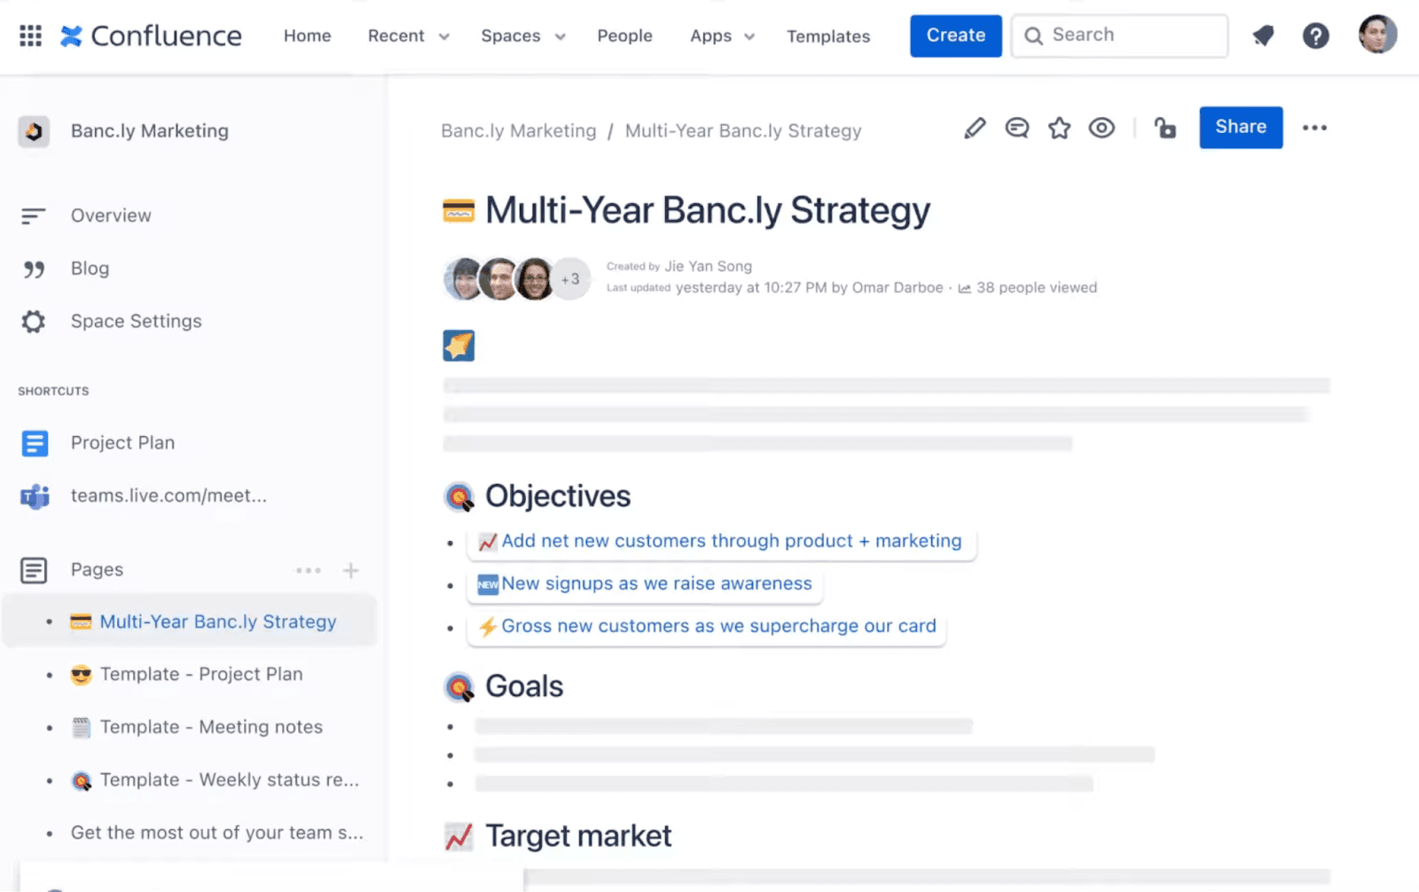Click the target icon next to Goals
1419x892 pixels.
pyautogui.click(x=459, y=687)
